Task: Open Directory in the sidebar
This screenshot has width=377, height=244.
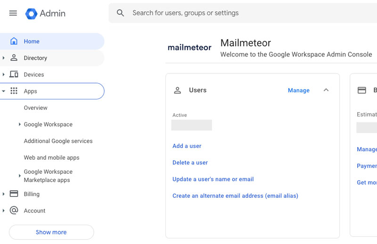Action: click(x=52, y=58)
